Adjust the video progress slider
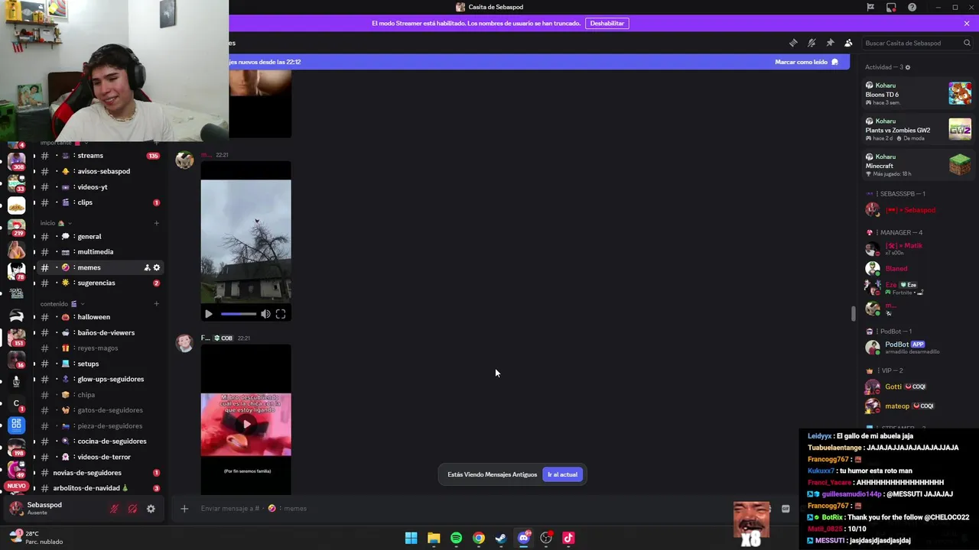 point(239,314)
